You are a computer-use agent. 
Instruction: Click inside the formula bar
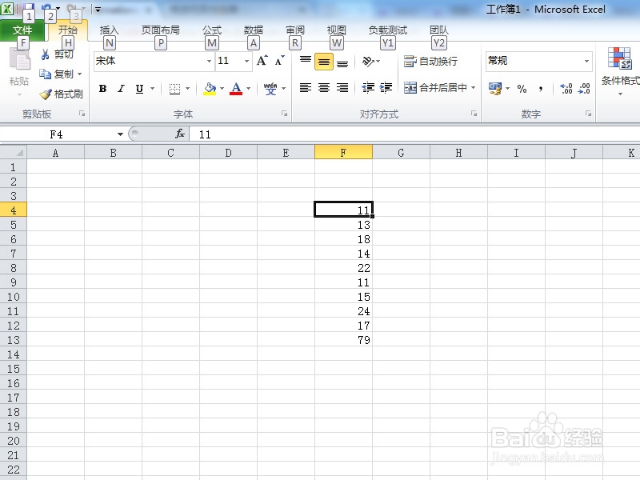click(320, 134)
